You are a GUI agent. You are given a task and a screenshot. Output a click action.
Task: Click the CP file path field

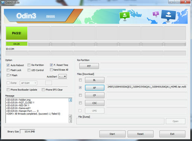[x=147, y=95]
